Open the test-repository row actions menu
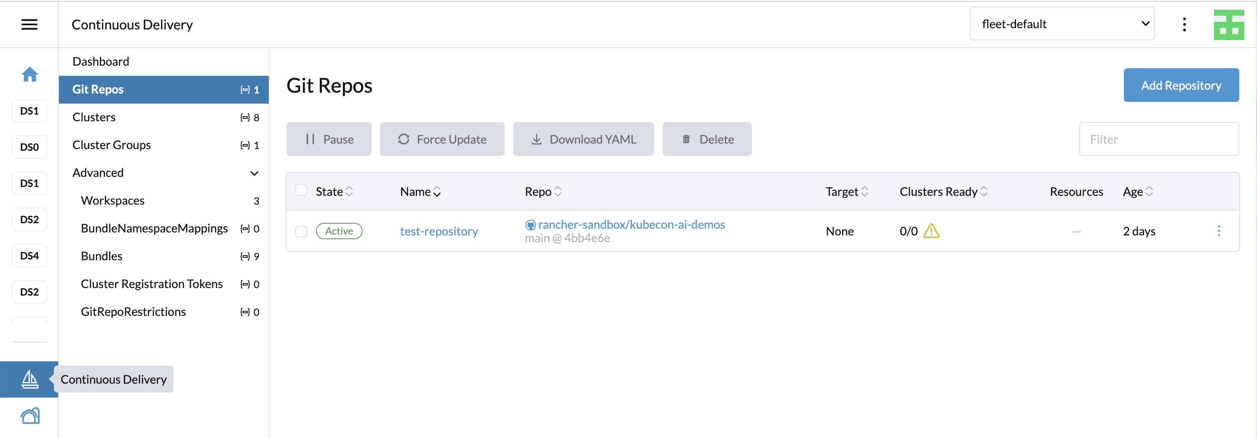Image resolution: width=1257 pixels, height=438 pixels. [1218, 231]
